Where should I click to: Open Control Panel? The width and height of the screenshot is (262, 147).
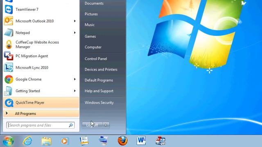96,59
